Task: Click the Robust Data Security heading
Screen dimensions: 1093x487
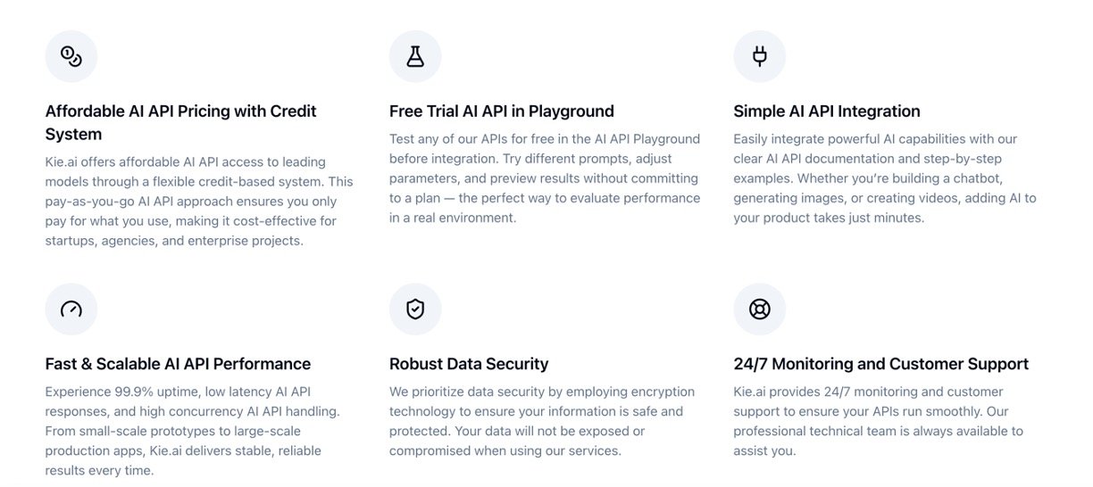Action: coord(469,364)
